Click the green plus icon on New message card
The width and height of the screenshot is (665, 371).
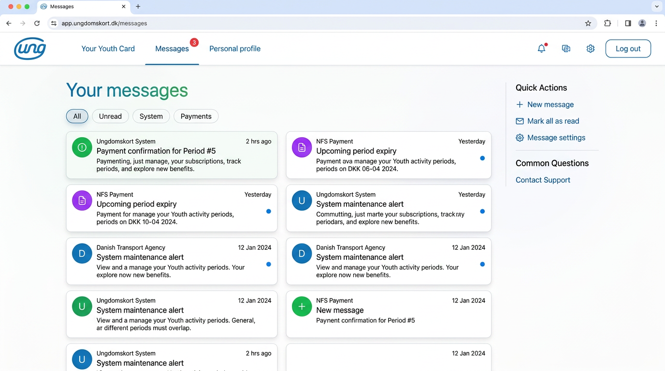point(302,306)
